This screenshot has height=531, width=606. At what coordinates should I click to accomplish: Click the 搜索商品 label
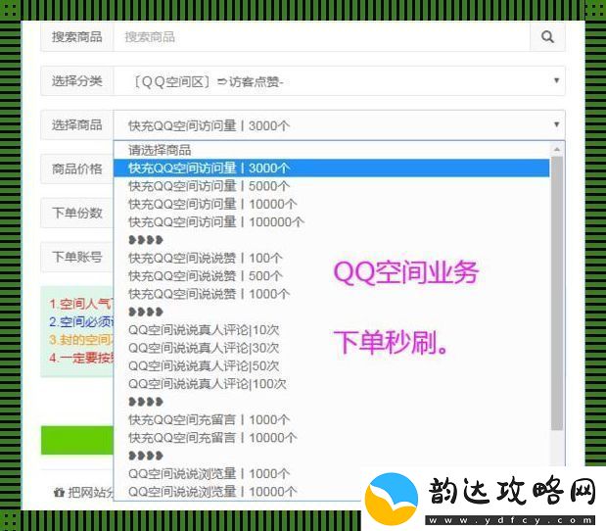(77, 37)
